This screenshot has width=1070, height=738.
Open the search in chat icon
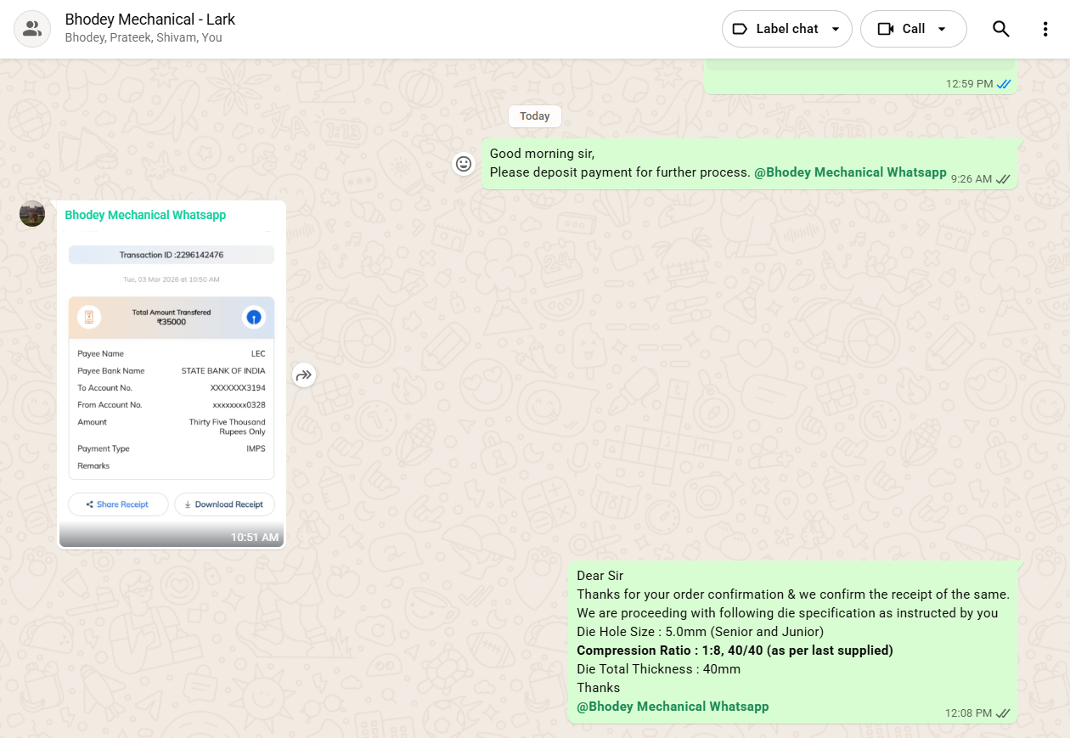[x=1000, y=29]
